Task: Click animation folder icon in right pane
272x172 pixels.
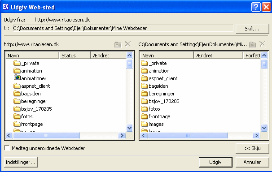Action: pos(145,71)
